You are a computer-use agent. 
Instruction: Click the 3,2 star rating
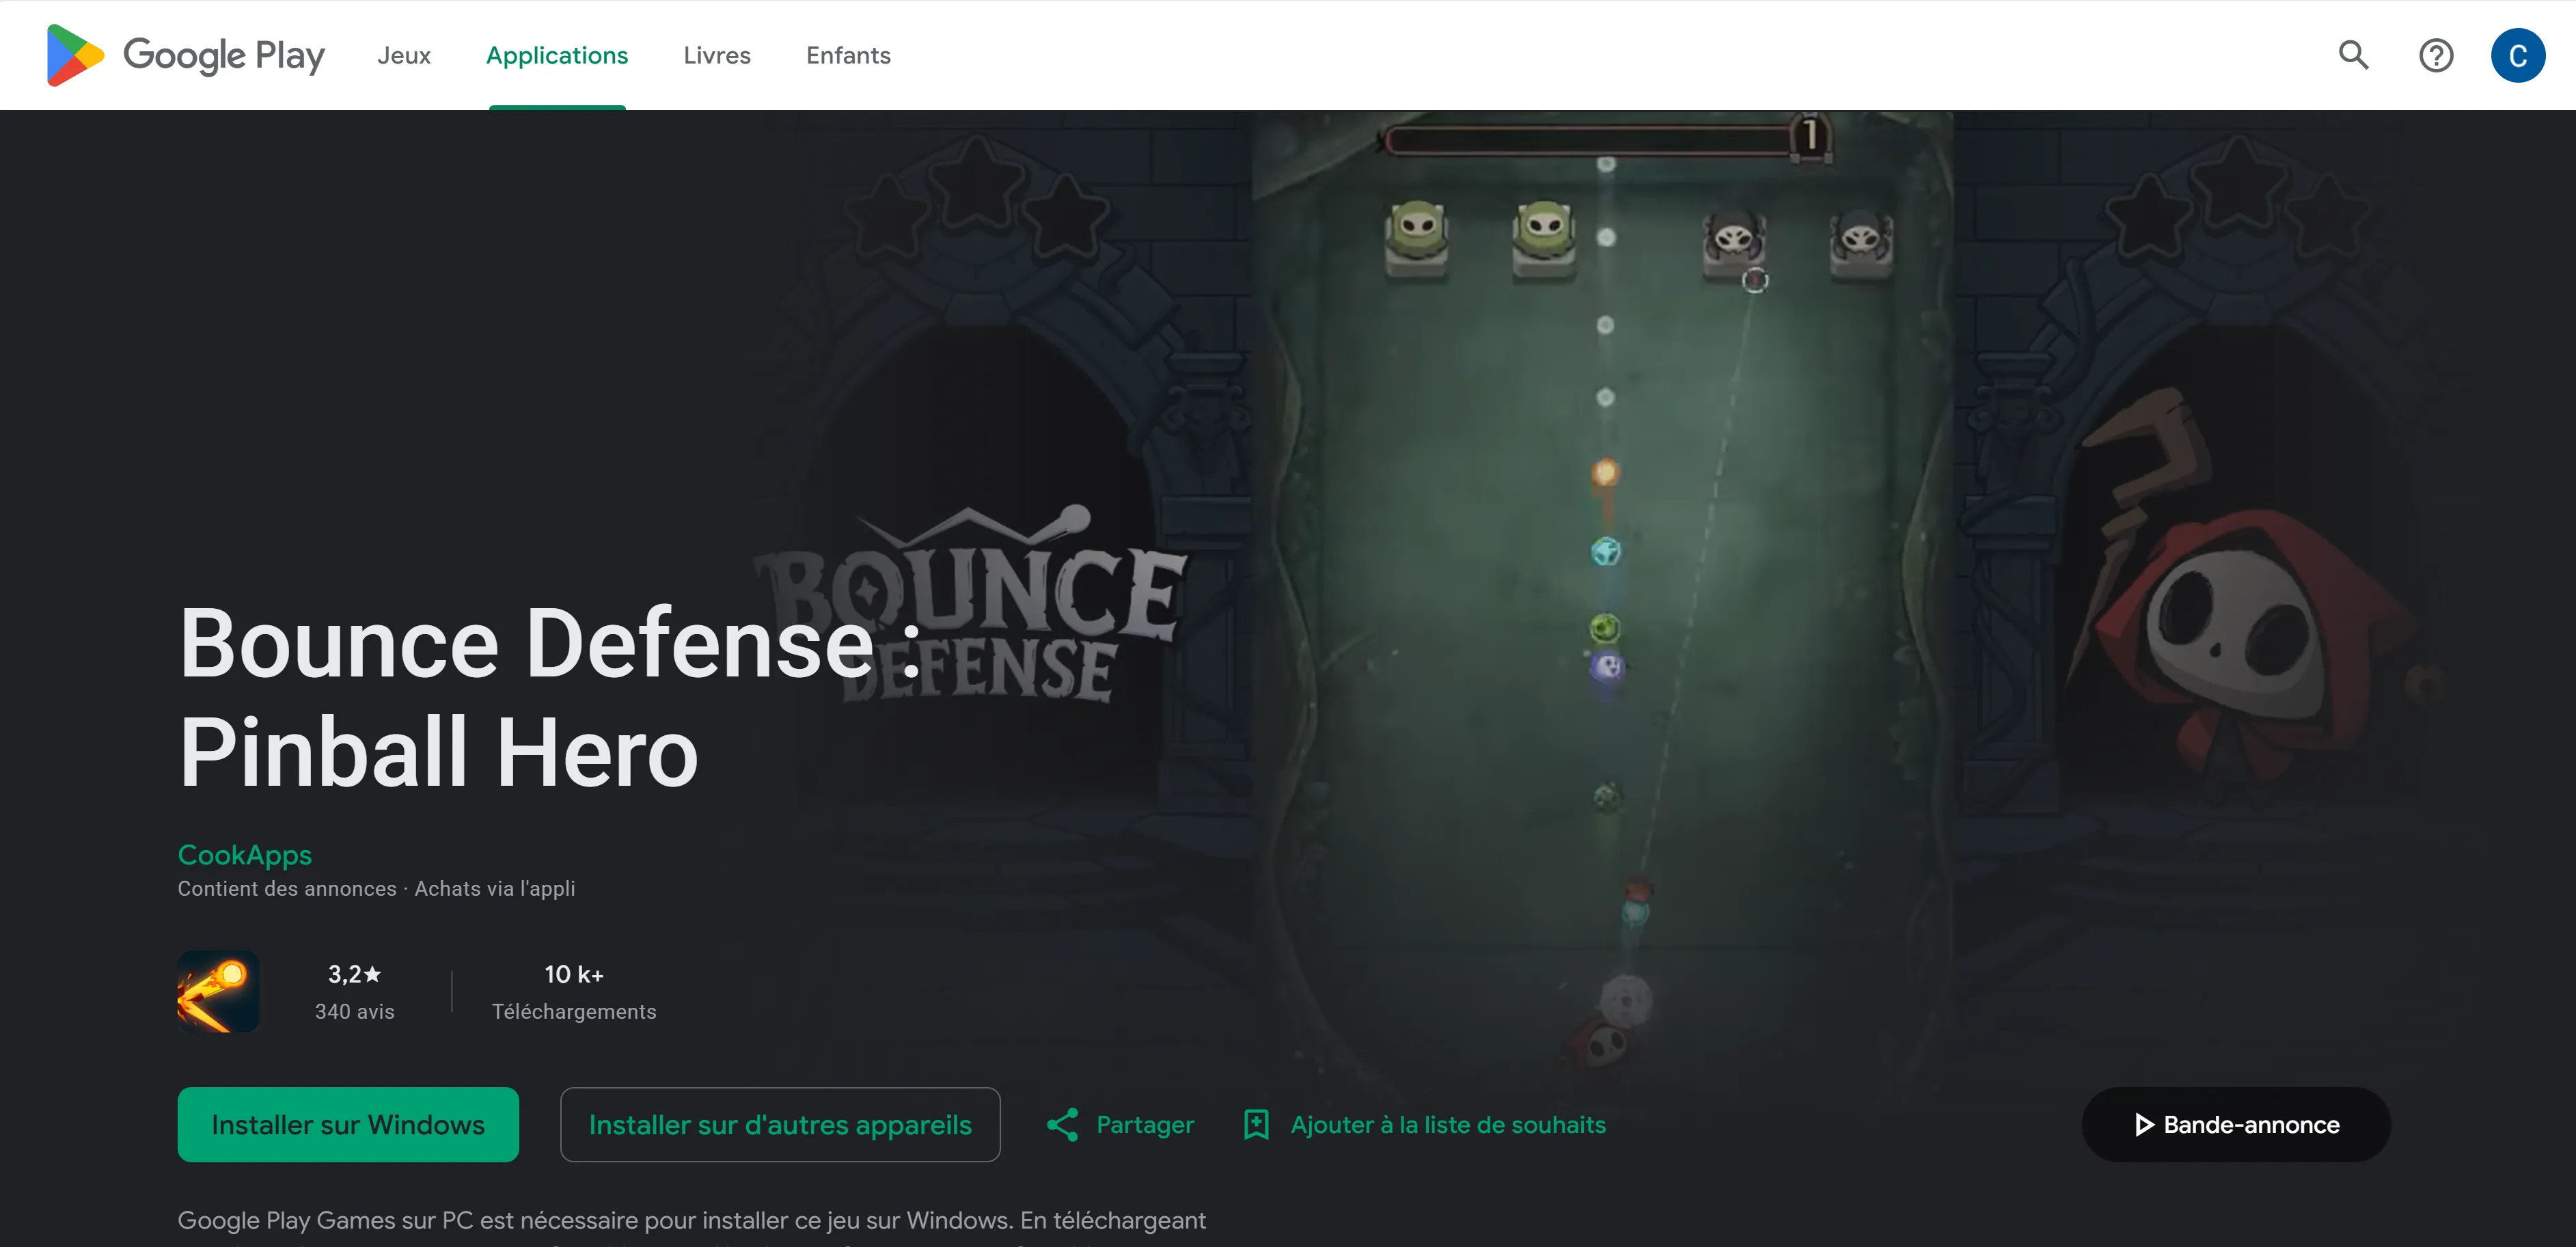(x=355, y=973)
